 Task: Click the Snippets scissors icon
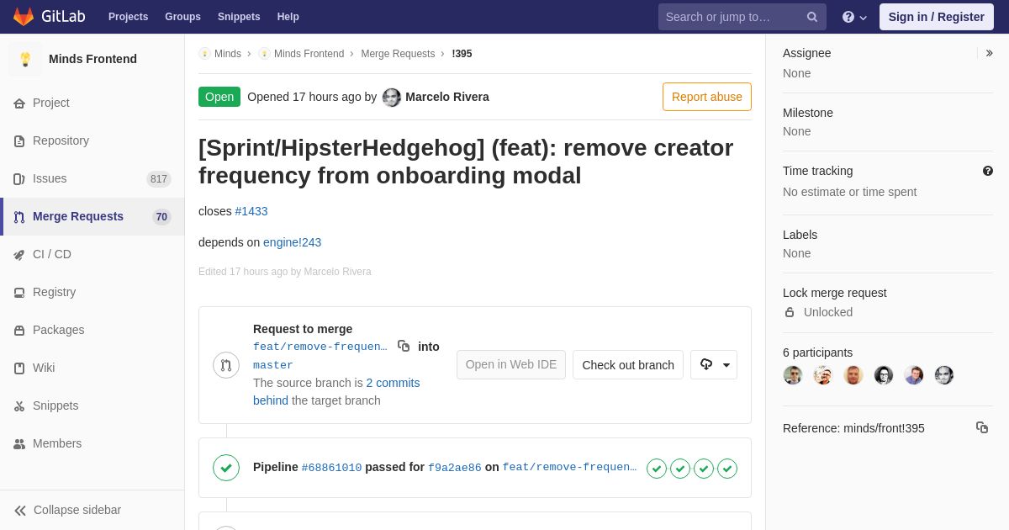[x=19, y=406]
